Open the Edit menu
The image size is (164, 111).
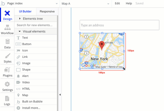pos(117,3)
